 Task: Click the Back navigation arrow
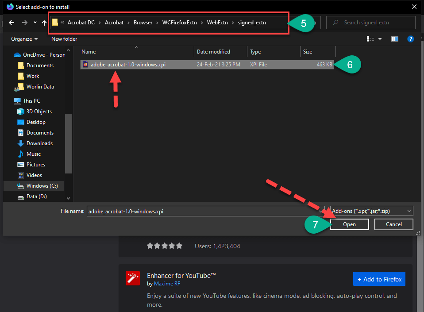[12, 23]
